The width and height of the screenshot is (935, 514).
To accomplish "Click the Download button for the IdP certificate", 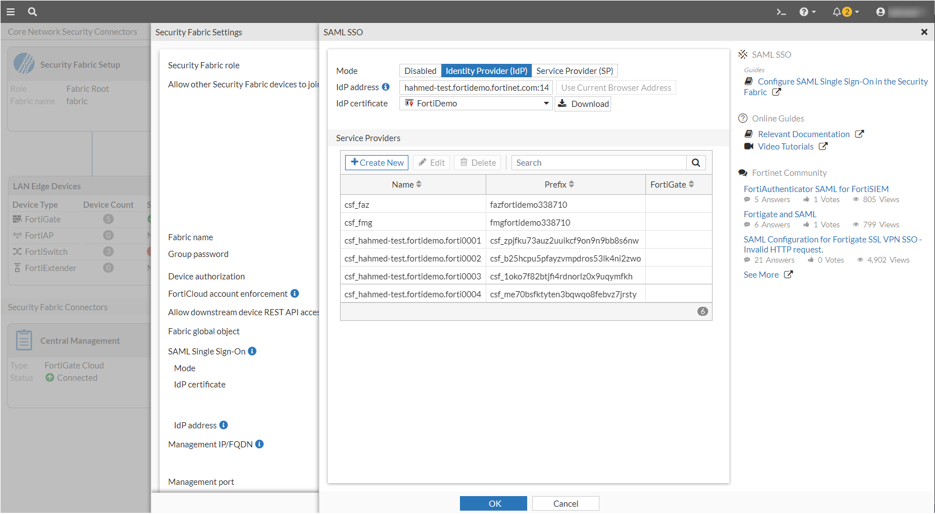I will coord(583,103).
